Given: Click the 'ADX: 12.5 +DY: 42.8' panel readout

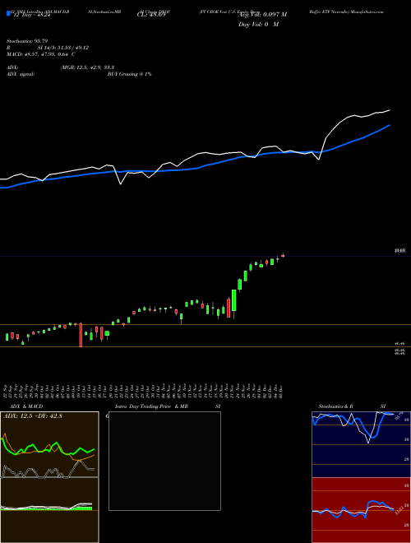Looking at the screenshot, I should (33, 416).
